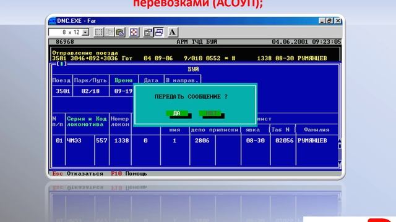This screenshot has height=222, width=396.
Task: Click the Время column header
Action: pyautogui.click(x=123, y=80)
